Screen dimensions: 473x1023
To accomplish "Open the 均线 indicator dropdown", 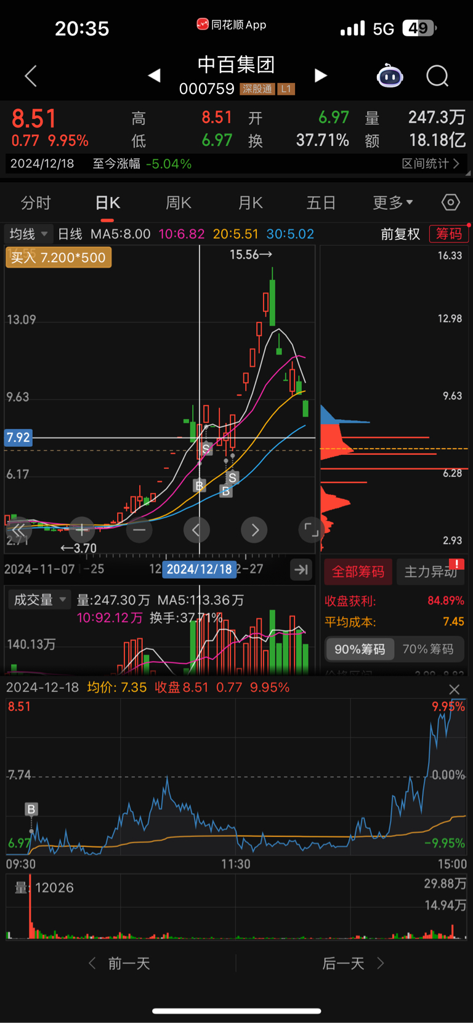I will [x=28, y=234].
